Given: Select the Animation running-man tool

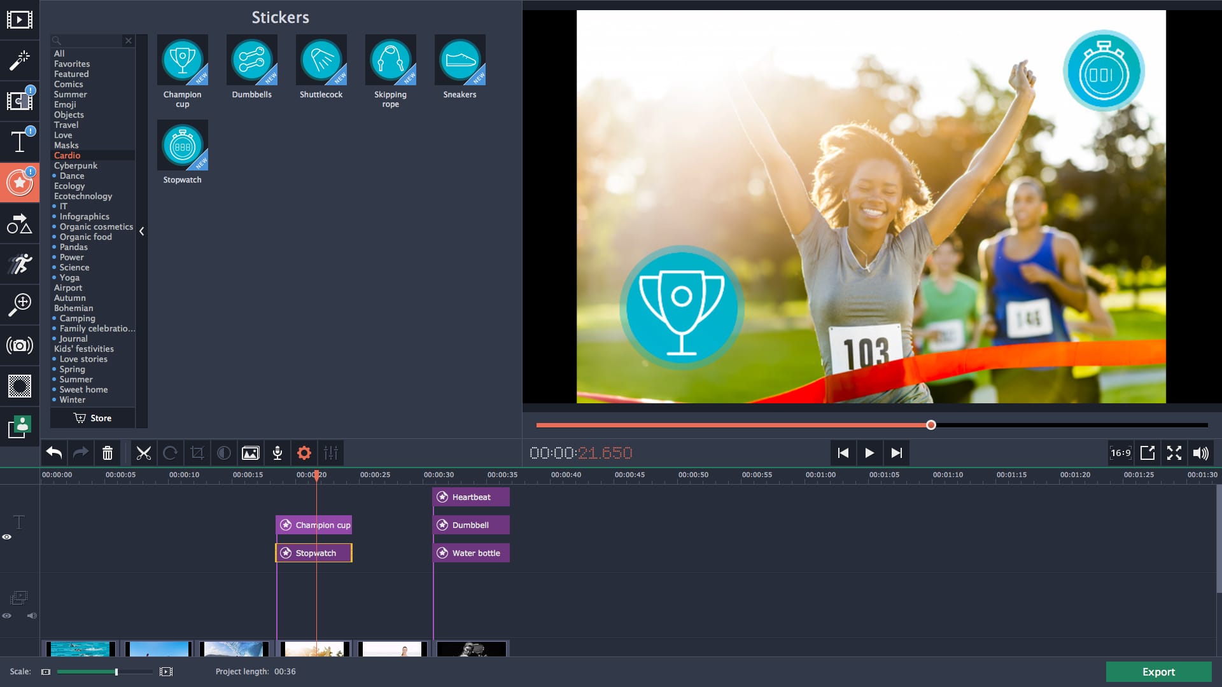Looking at the screenshot, I should (x=20, y=264).
